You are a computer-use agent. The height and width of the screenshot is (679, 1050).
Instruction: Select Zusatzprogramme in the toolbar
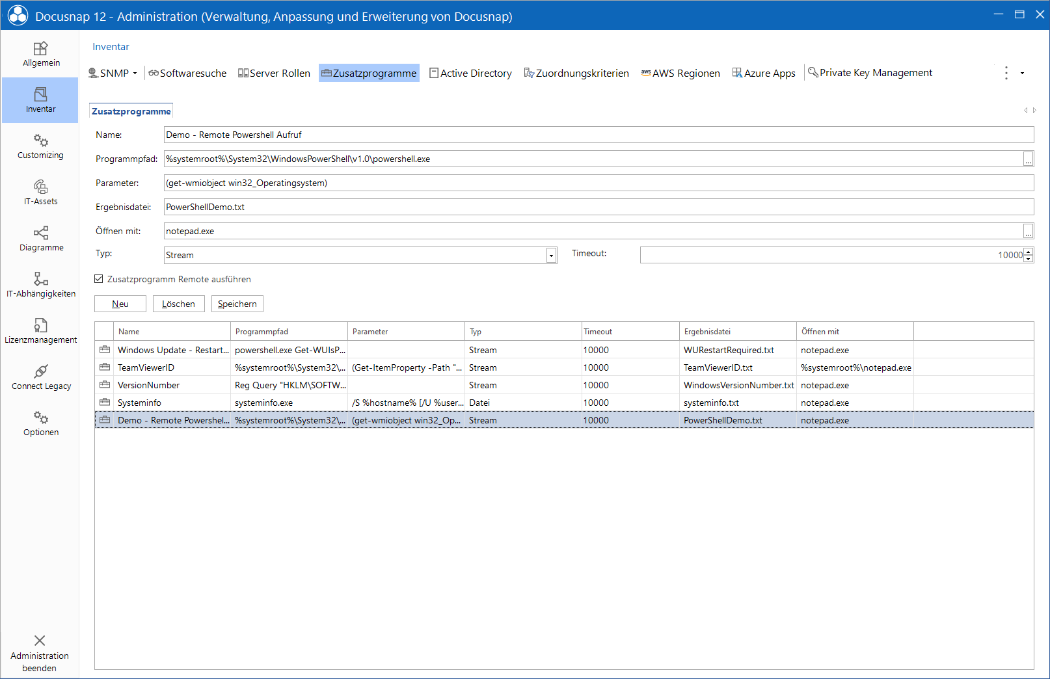(369, 73)
